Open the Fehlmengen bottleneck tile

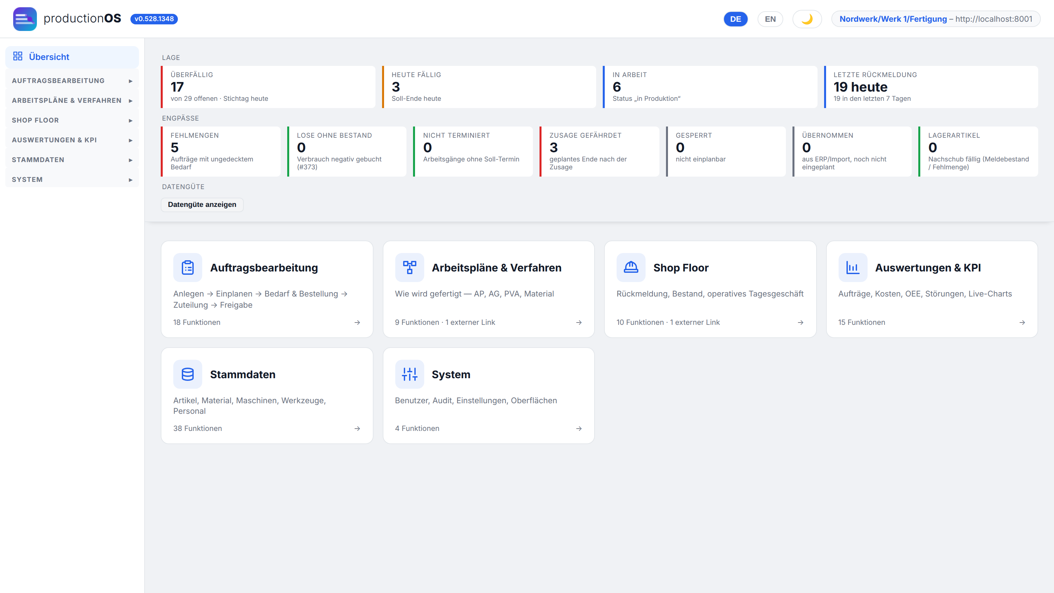click(x=221, y=152)
